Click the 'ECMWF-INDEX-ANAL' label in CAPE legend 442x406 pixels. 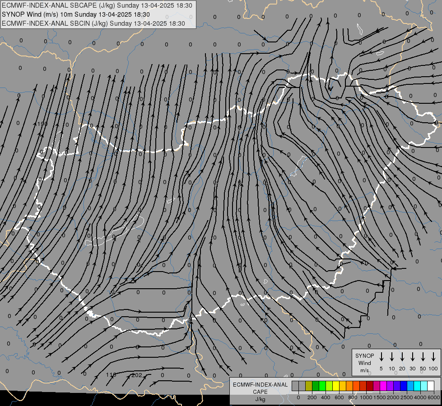point(260,385)
